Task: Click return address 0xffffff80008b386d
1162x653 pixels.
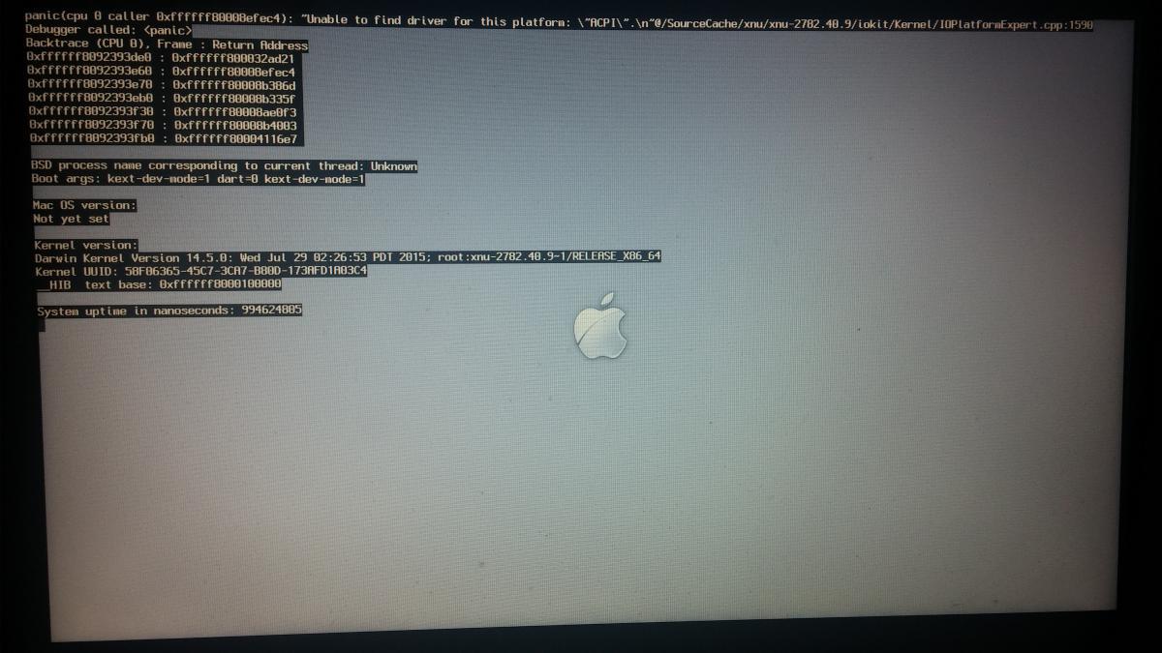Action: (233, 85)
